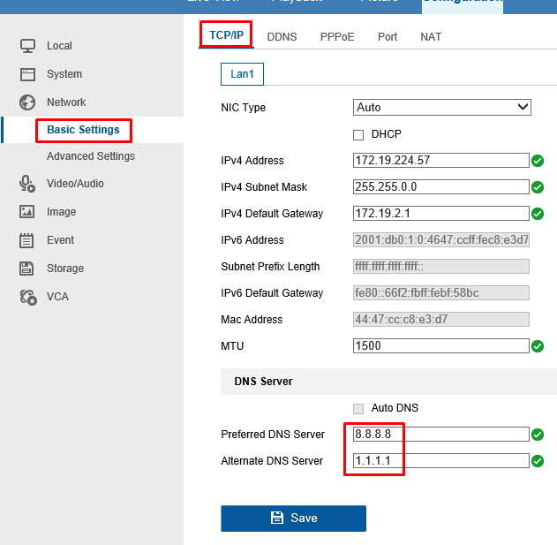
Task: Click green check next to IPv4 Subnet Mask
Action: tap(538, 187)
